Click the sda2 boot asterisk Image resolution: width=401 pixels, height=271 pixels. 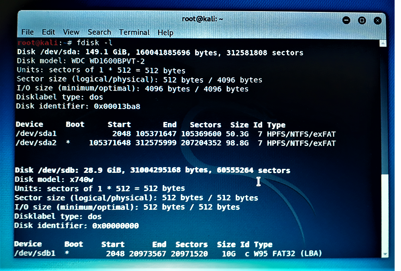(68, 142)
